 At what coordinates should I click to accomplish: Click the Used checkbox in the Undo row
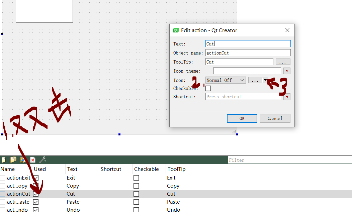36,210
